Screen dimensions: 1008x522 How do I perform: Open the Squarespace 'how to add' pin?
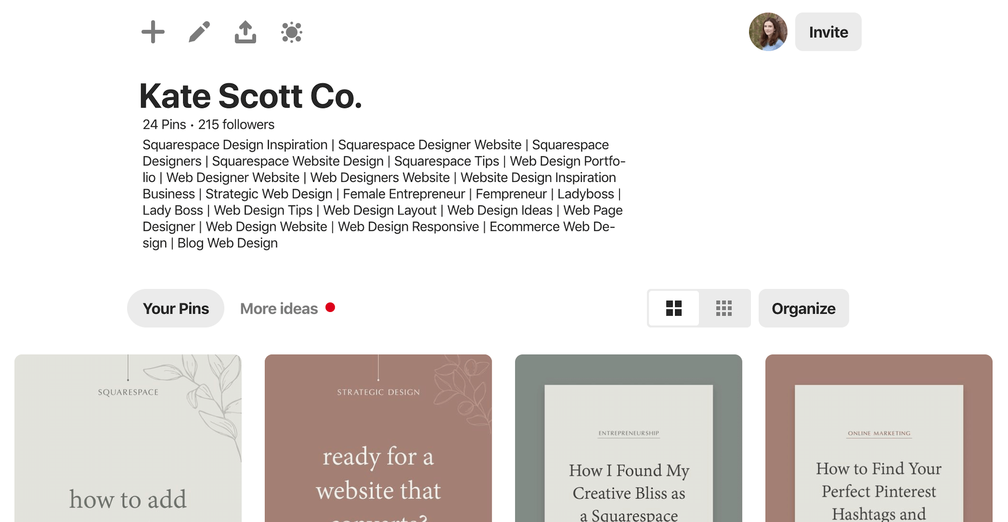[x=128, y=438]
